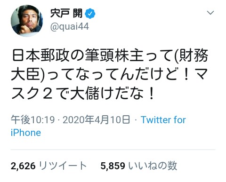Click the blue verified badge icon
This screenshot has width=226, height=182.
[90, 14]
